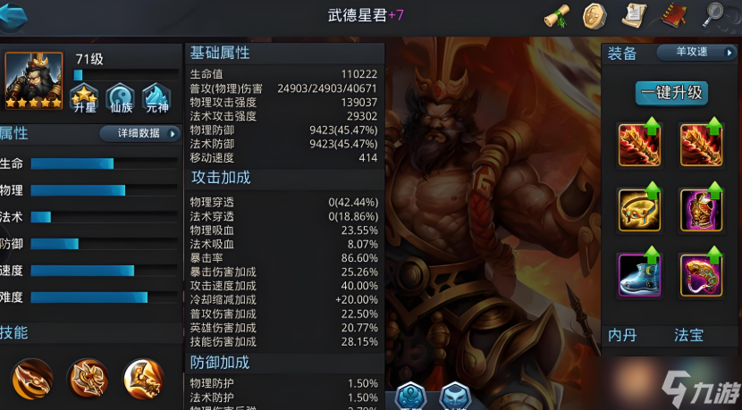The height and width of the screenshot is (410, 742).
Task: Tap the 元神 blue flame icon
Action: coord(156,98)
